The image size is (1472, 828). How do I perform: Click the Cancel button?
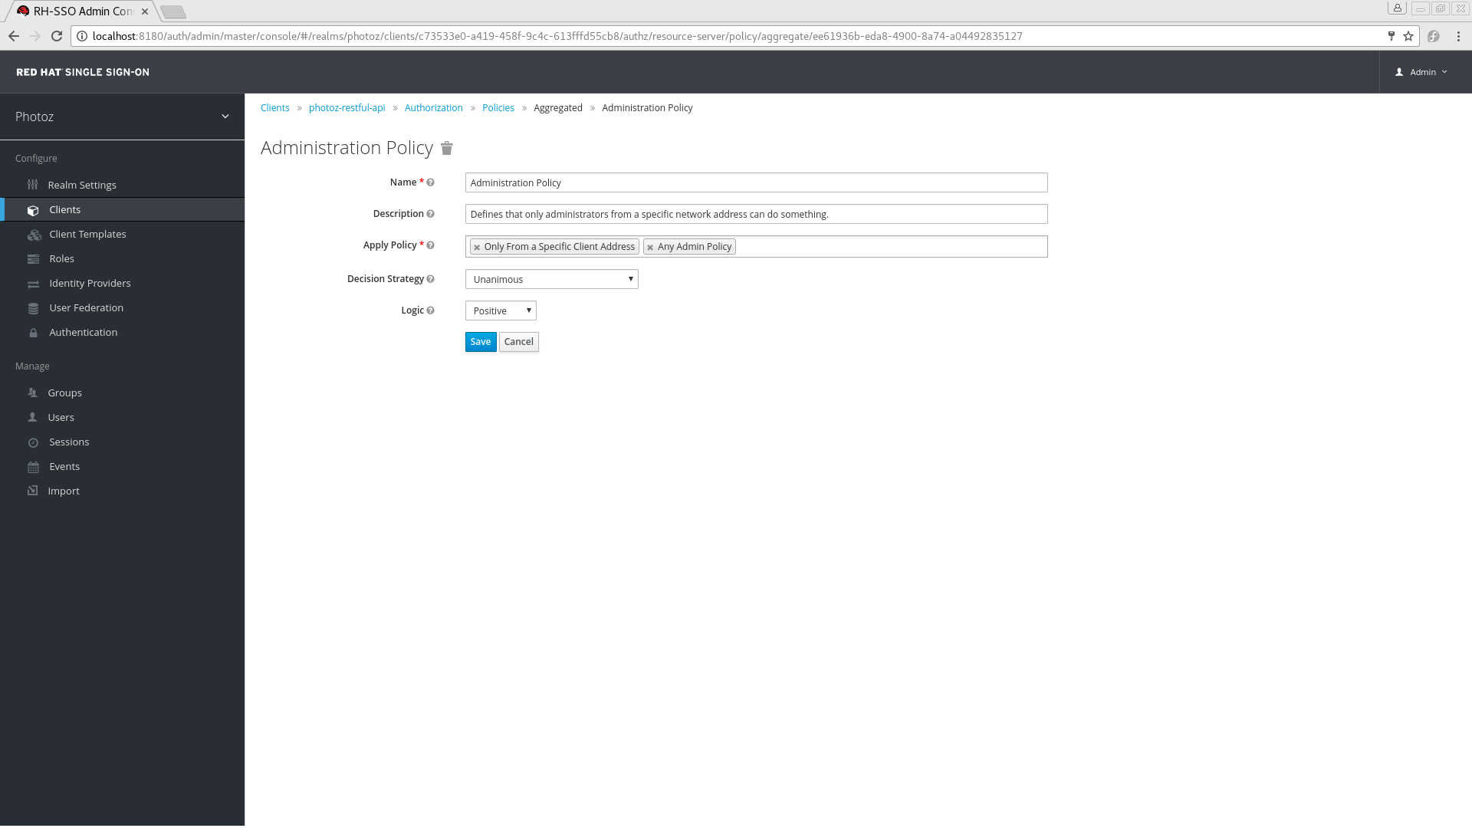[518, 340]
